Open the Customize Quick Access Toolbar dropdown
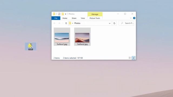Image resolution: width=173 pixels, height=97 pixels. 65,14
